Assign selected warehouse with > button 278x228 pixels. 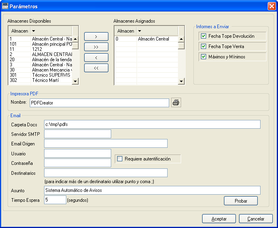point(96,37)
